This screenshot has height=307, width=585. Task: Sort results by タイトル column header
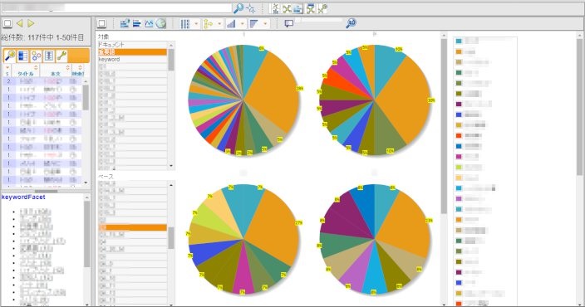pyautogui.click(x=26, y=73)
